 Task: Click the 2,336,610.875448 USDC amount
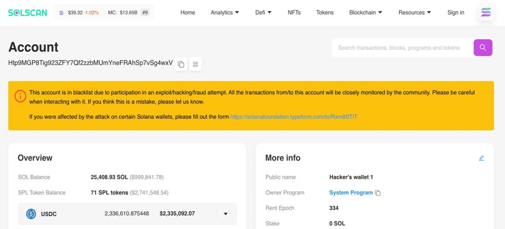tap(127, 214)
